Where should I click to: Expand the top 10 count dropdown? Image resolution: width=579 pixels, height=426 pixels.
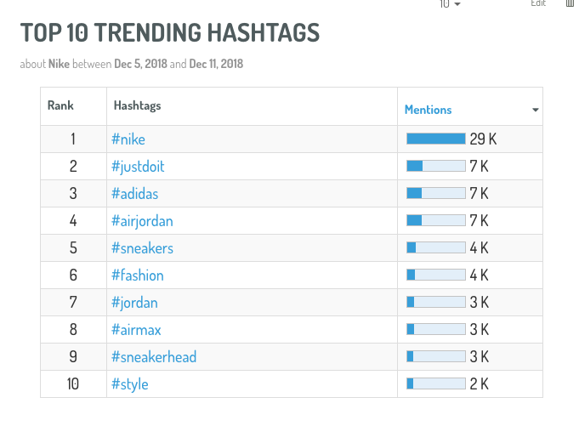click(x=450, y=3)
